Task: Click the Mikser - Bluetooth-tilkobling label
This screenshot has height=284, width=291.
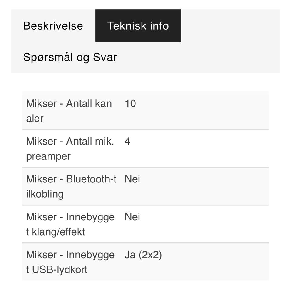Action: [x=71, y=186]
